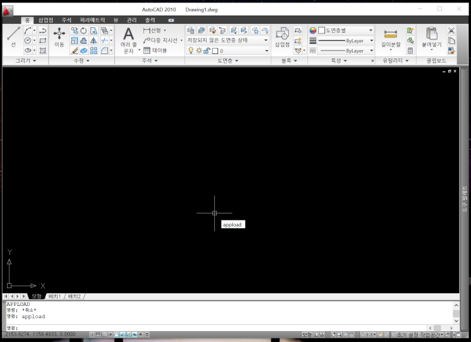This screenshot has width=471, height=342.
Task: Select the Erase tool icon
Action: coord(74,50)
